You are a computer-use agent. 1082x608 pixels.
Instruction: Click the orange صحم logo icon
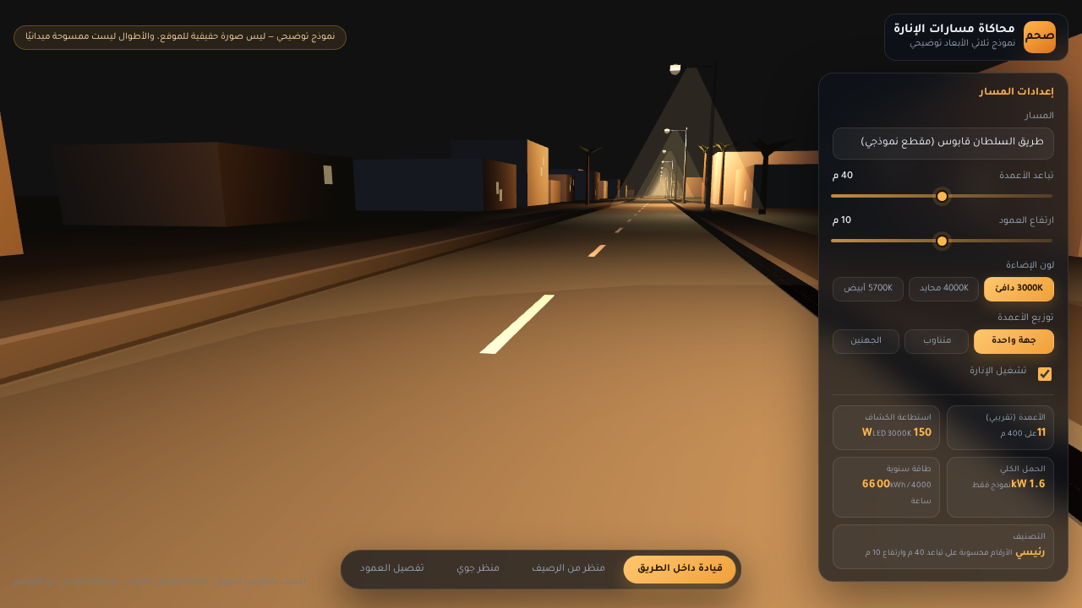[1040, 37]
